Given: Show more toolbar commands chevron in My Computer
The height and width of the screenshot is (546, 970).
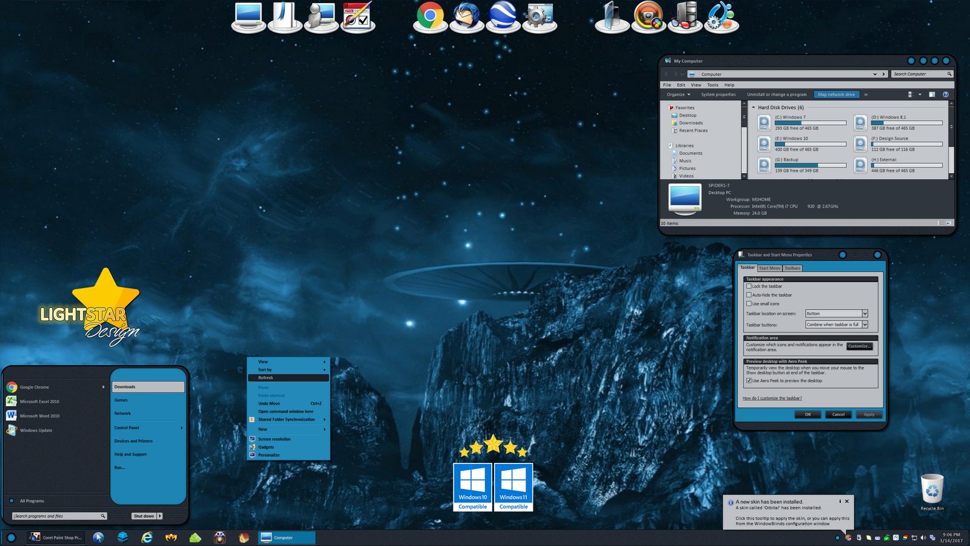Looking at the screenshot, I should point(866,95).
